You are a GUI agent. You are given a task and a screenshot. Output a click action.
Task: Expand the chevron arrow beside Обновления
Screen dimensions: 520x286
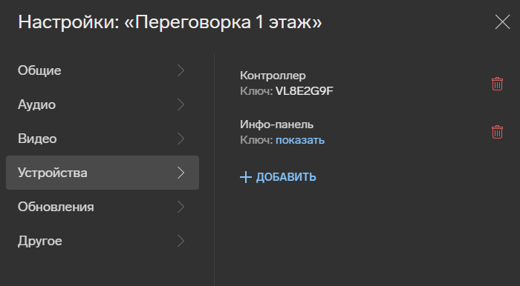coord(181,207)
